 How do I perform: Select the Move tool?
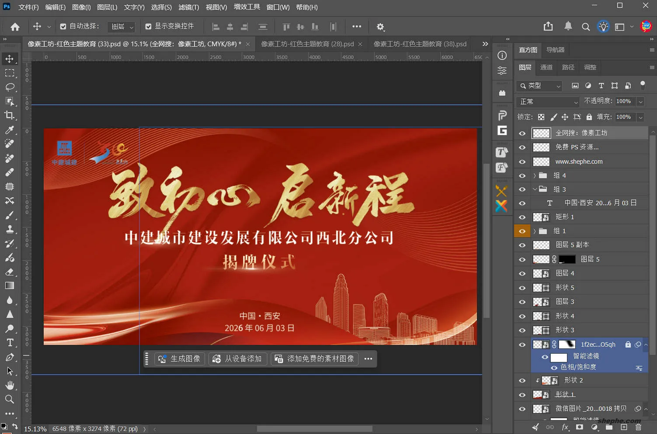click(x=10, y=59)
